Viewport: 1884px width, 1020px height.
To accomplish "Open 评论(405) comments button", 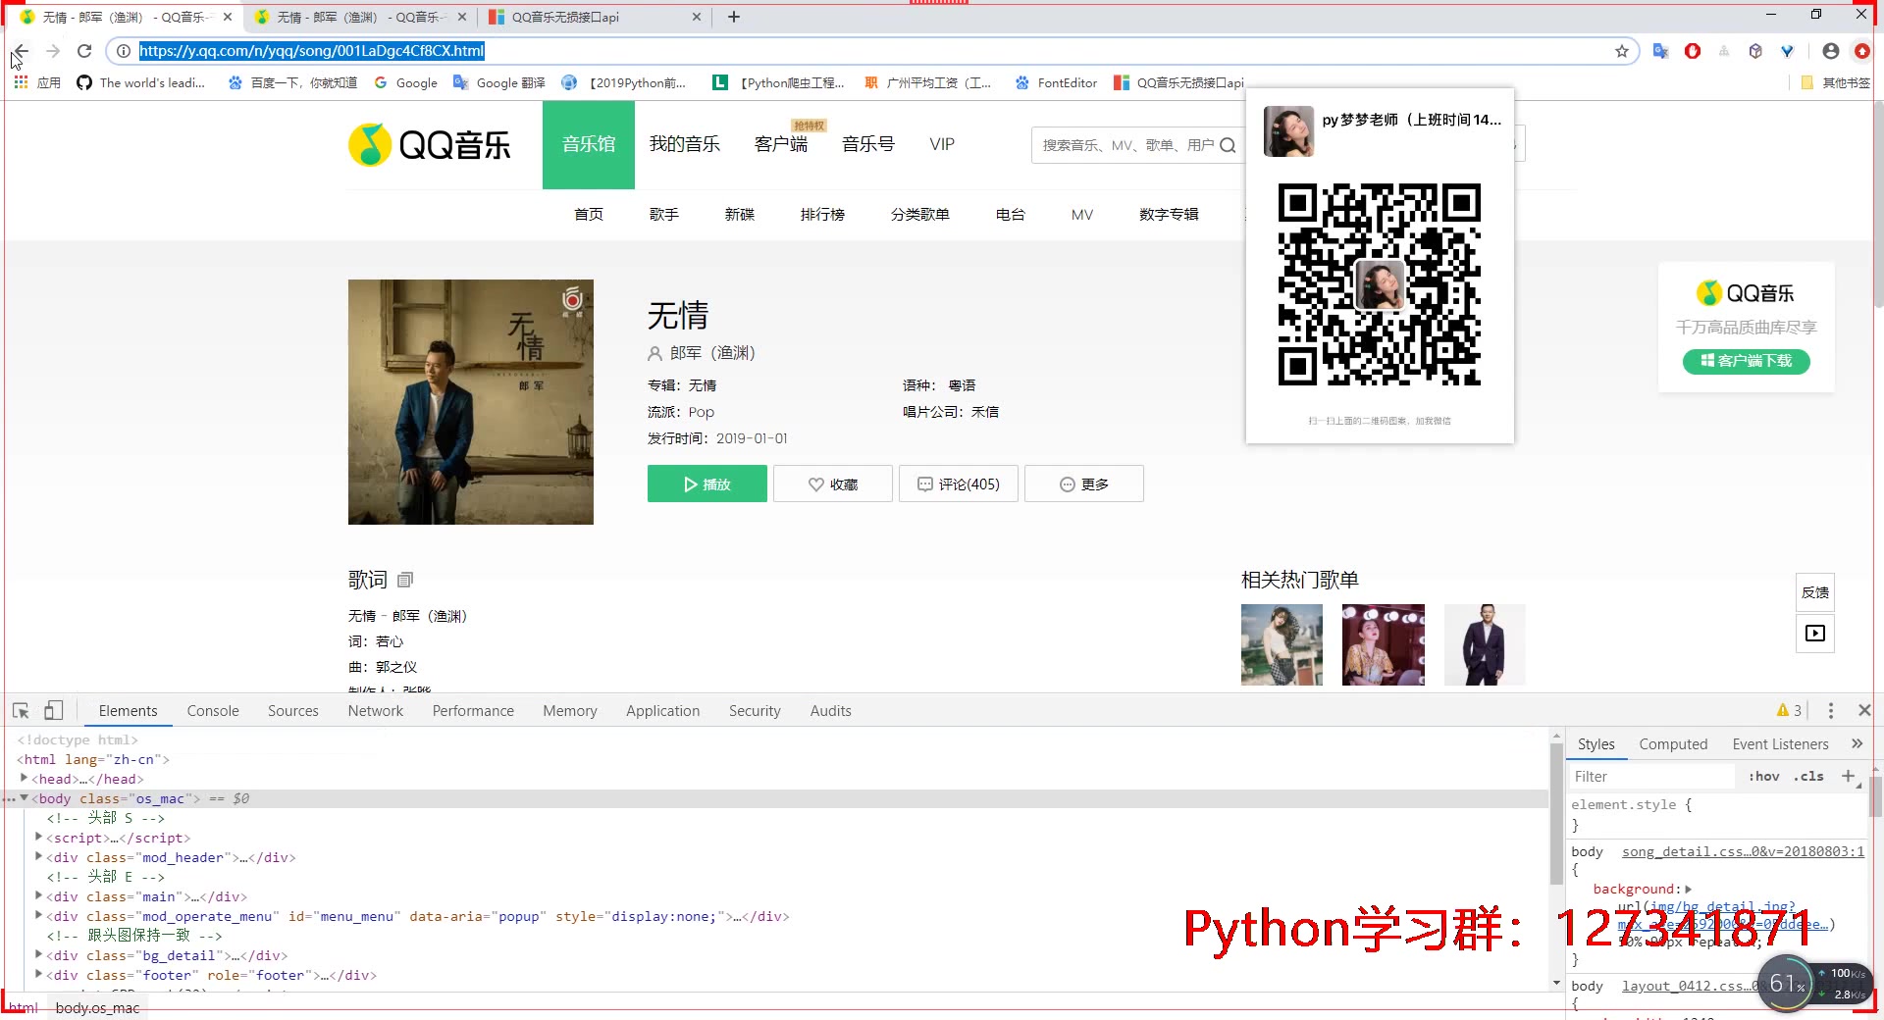I will pos(959,484).
